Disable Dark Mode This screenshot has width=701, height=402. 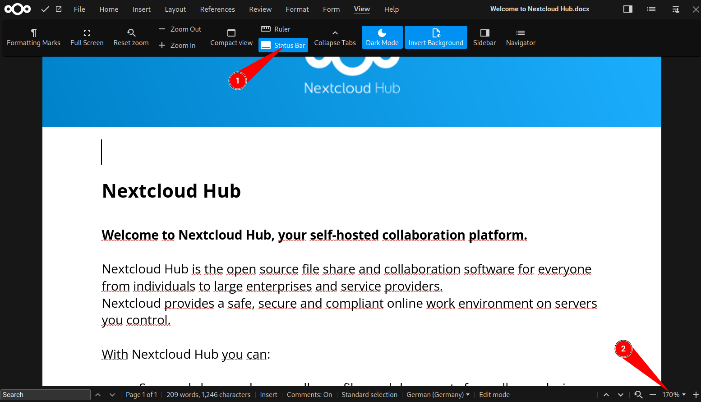click(382, 37)
